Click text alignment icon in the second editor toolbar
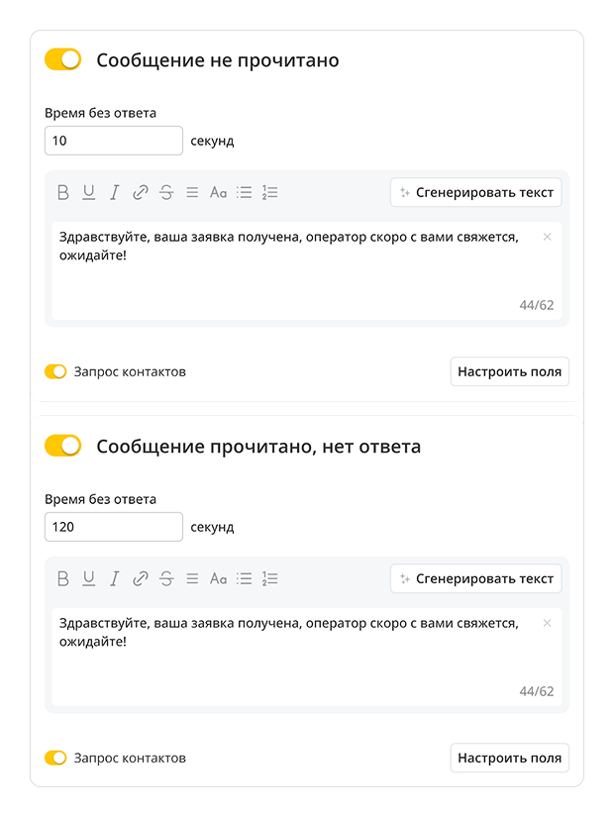The image size is (614, 817). point(192,579)
